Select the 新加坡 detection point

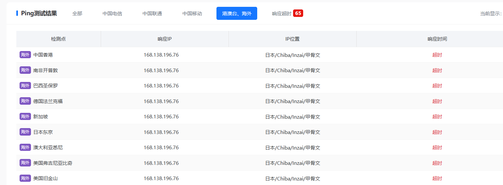(41, 117)
